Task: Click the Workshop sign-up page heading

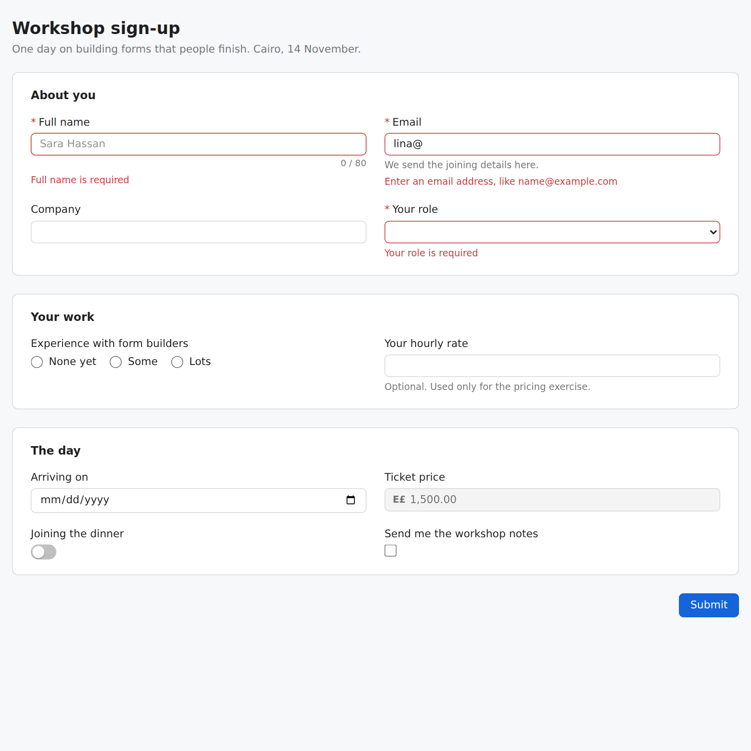Action: coord(96,28)
